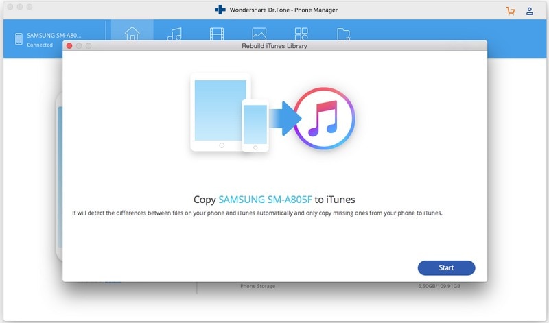
Task: Close the Rebuild iTunes Library dialog
Action: click(69, 46)
